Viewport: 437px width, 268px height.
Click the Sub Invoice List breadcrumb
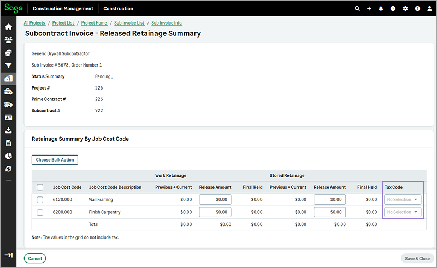point(129,23)
